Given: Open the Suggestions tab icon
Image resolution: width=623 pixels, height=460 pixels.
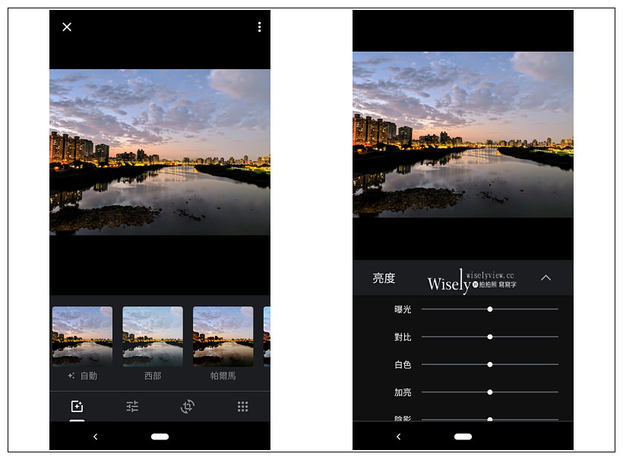Looking at the screenshot, I should click(75, 407).
